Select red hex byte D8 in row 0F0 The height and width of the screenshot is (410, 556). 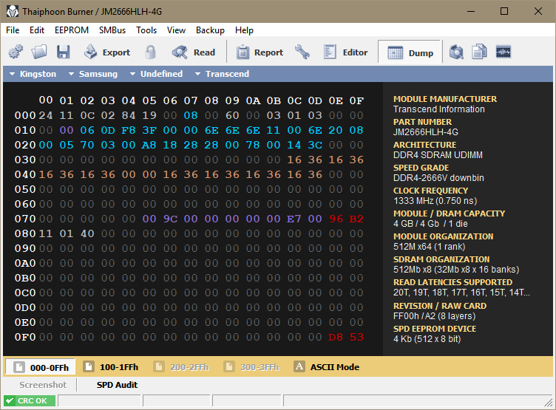tap(336, 337)
